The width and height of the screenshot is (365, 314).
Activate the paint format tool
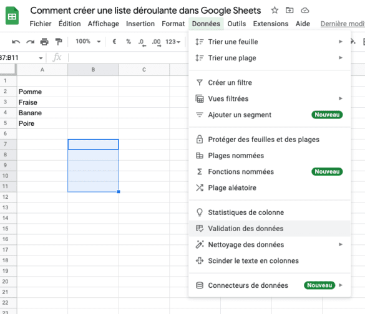point(59,42)
